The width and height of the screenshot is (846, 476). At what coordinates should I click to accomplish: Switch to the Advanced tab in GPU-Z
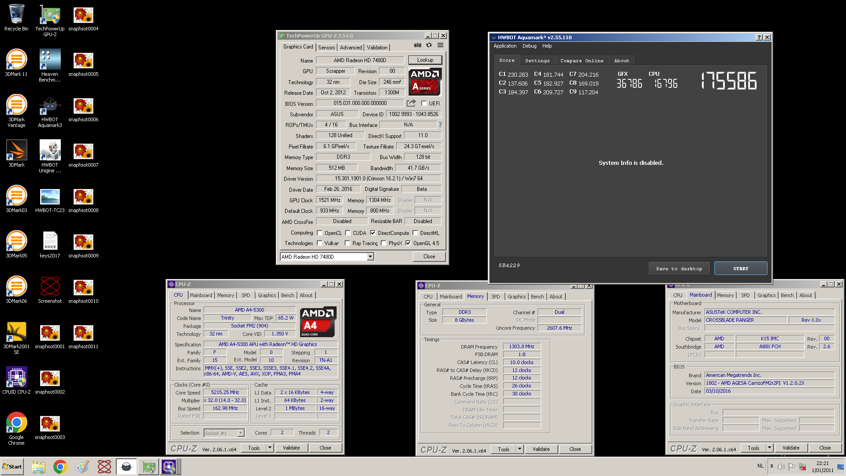[x=351, y=48]
